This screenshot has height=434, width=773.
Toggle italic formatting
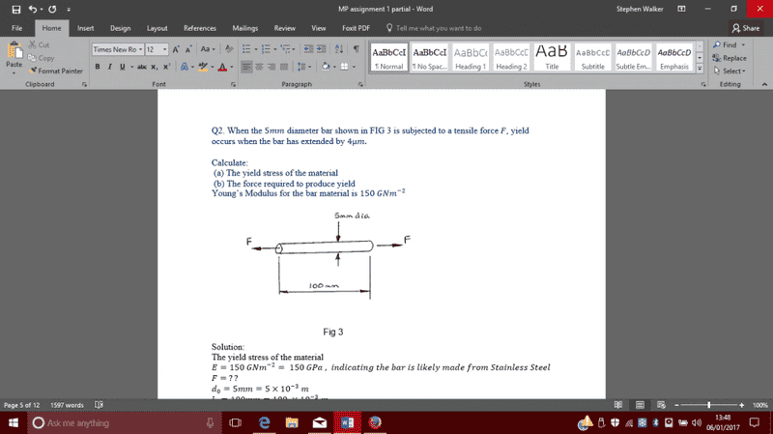pyautogui.click(x=110, y=67)
